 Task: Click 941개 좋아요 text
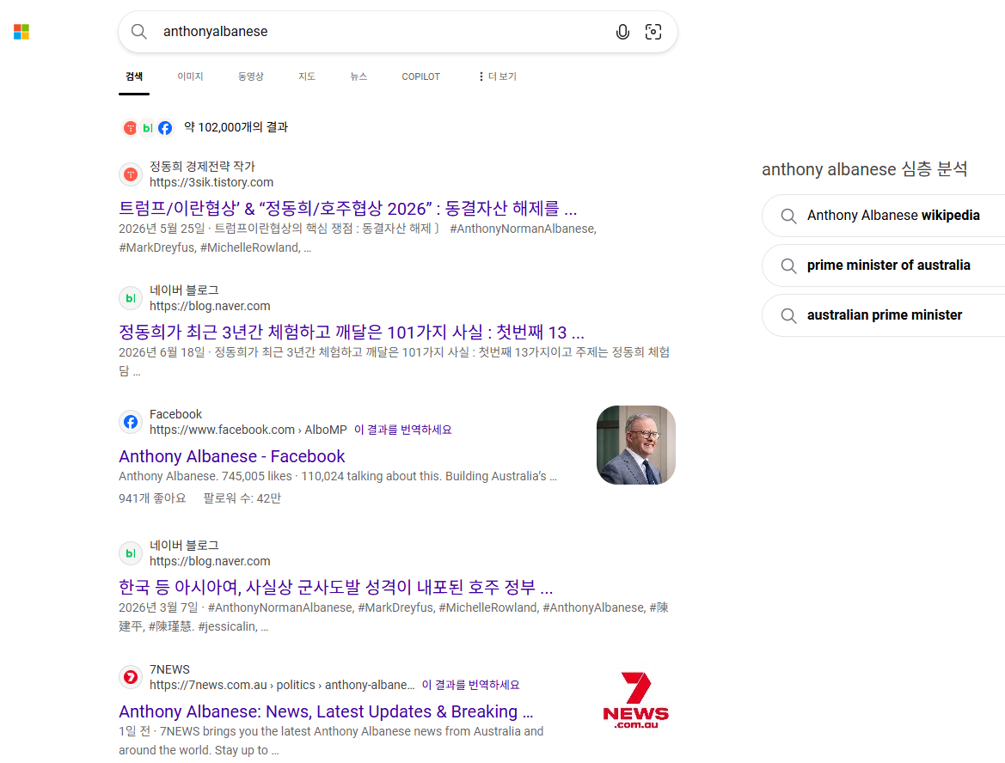pyautogui.click(x=152, y=498)
